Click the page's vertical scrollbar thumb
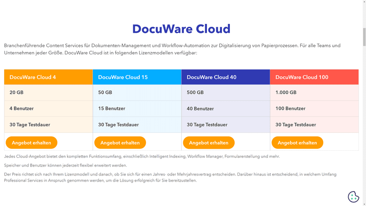The image size is (366, 206). [364, 37]
